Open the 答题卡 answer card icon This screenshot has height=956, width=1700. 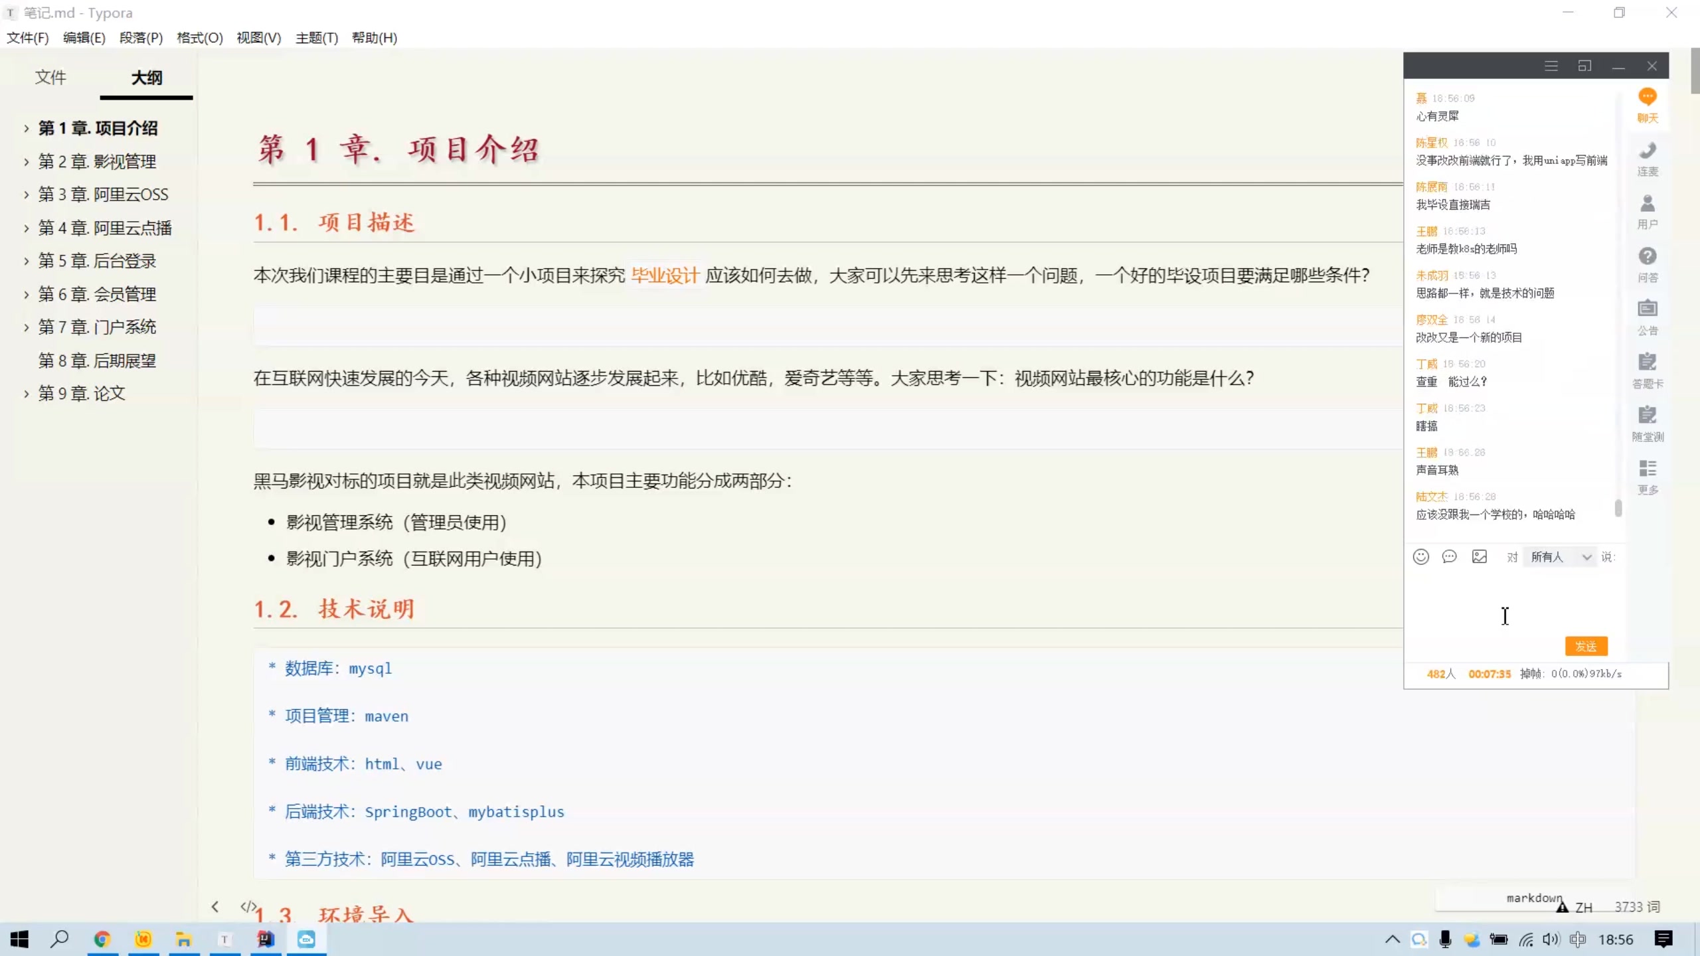(x=1648, y=370)
